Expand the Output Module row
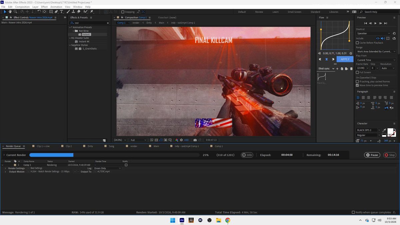 tap(5, 172)
